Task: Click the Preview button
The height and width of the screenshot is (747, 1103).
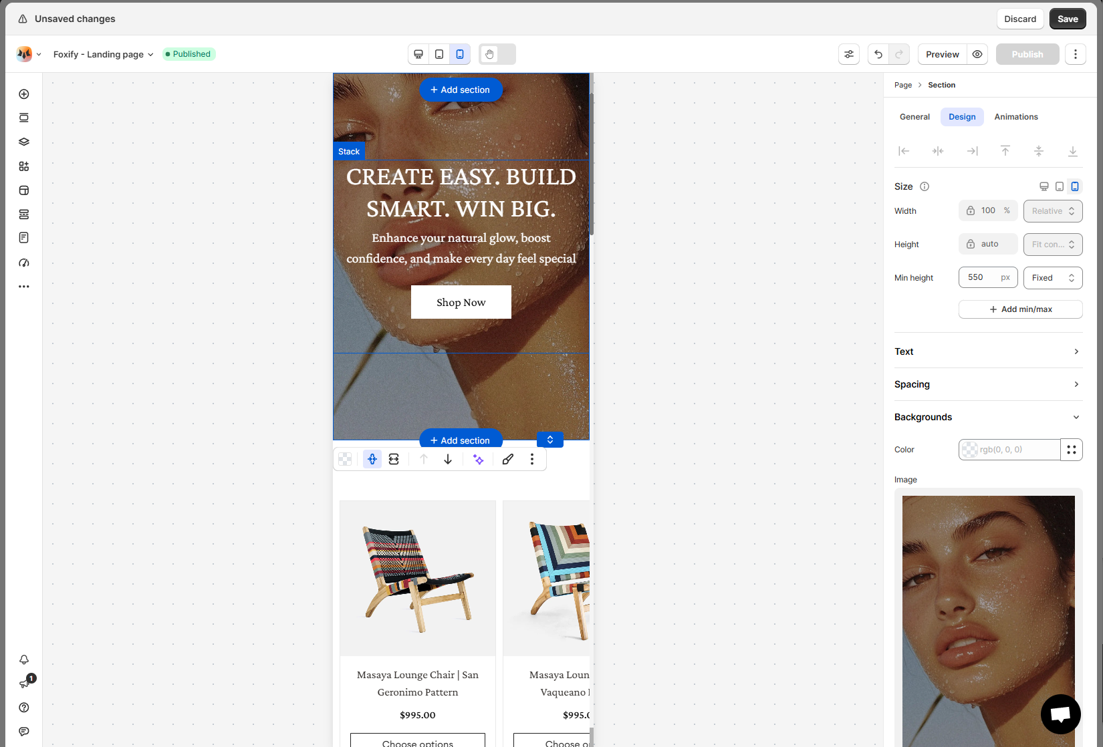Action: (x=943, y=54)
